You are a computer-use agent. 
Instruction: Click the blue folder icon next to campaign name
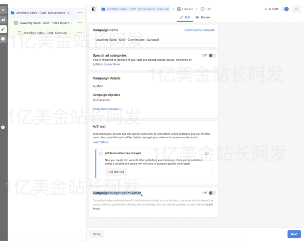(103, 9)
